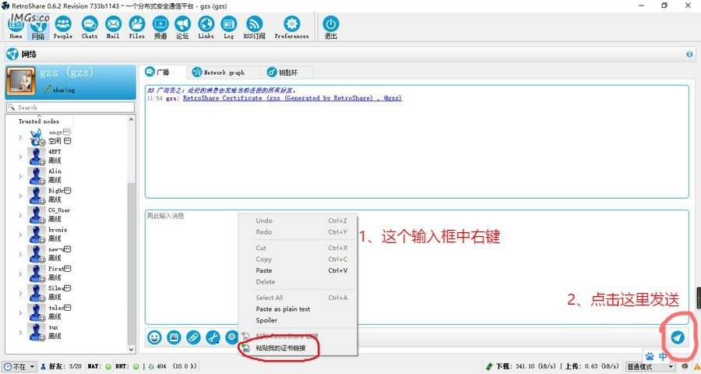Screen dimensions: 701x374
Task: Send message with the paper plane icon
Action: (678, 337)
